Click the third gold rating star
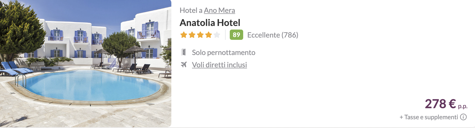 [200, 35]
